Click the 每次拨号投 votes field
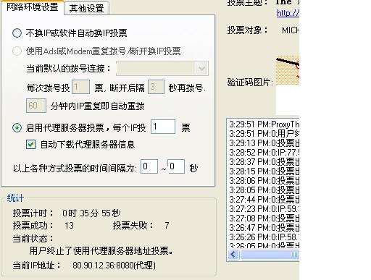 pos(80,87)
